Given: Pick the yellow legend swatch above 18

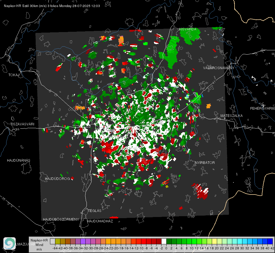Looking at the screenshot, I should [x=215, y=241].
